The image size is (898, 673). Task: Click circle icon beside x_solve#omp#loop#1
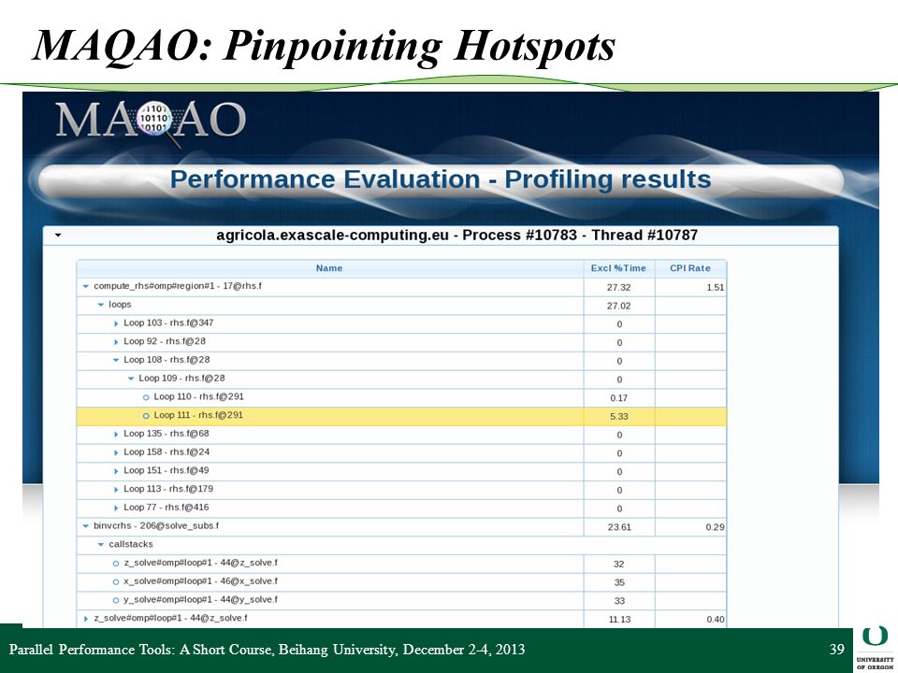(116, 582)
